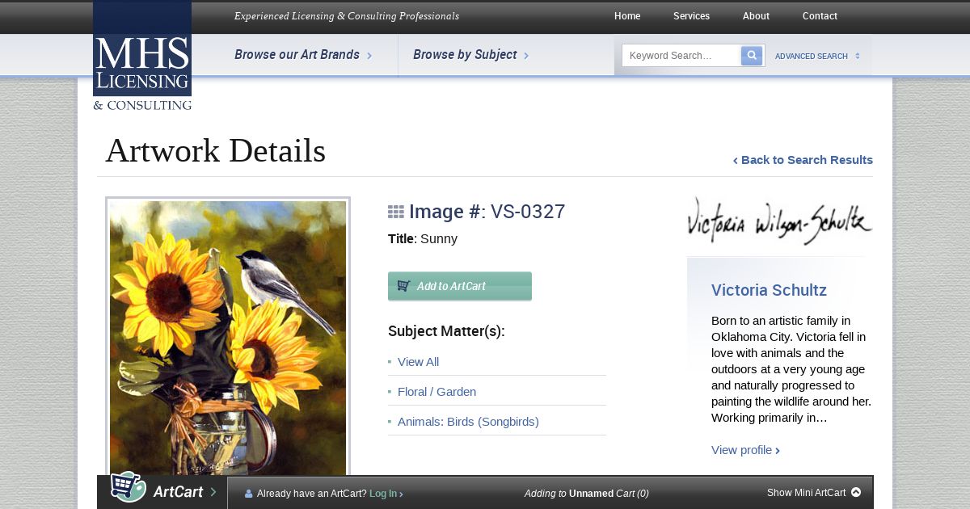Click the Subject Matter(s) heading
The width and height of the screenshot is (970, 509).
tap(446, 331)
